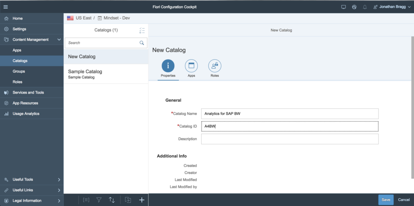Click the Description input field
414x206 pixels.
[x=290, y=139]
